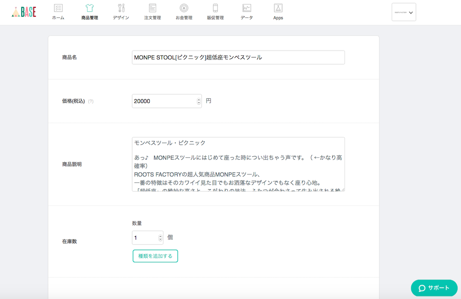Click the 種類を追加する button
Image resolution: width=461 pixels, height=299 pixels.
155,256
